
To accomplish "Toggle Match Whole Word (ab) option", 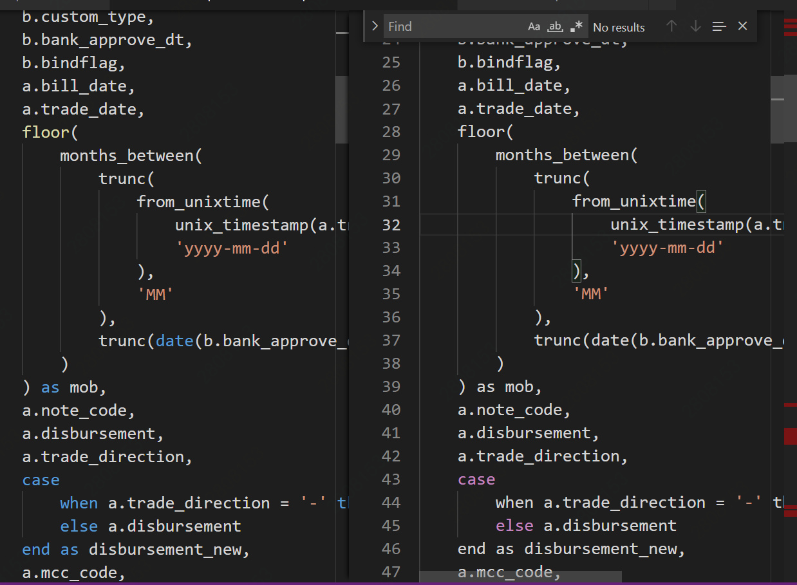I will 555,26.
